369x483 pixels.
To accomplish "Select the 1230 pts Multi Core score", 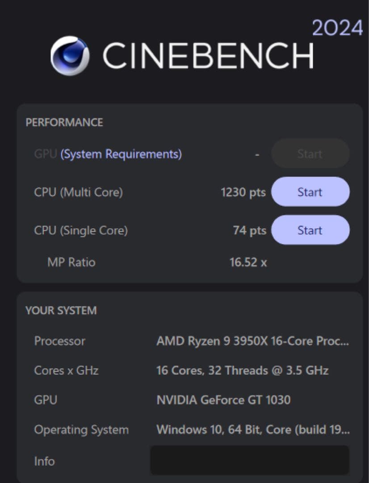I will (243, 192).
